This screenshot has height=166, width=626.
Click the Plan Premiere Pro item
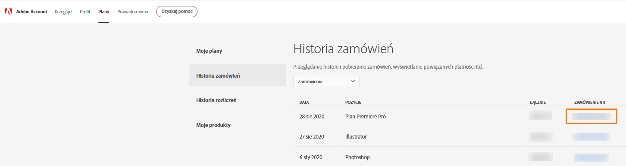click(x=366, y=116)
